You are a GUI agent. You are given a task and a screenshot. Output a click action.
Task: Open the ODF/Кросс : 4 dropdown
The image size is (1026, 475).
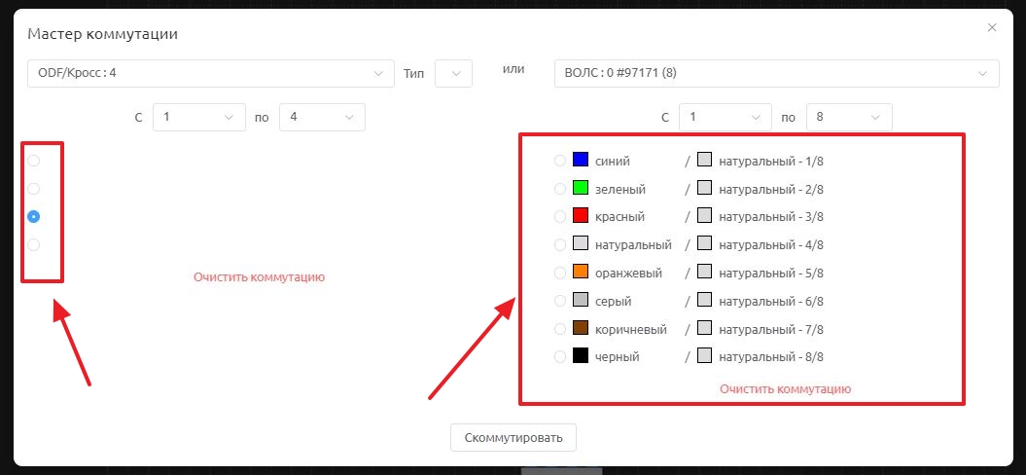(211, 73)
